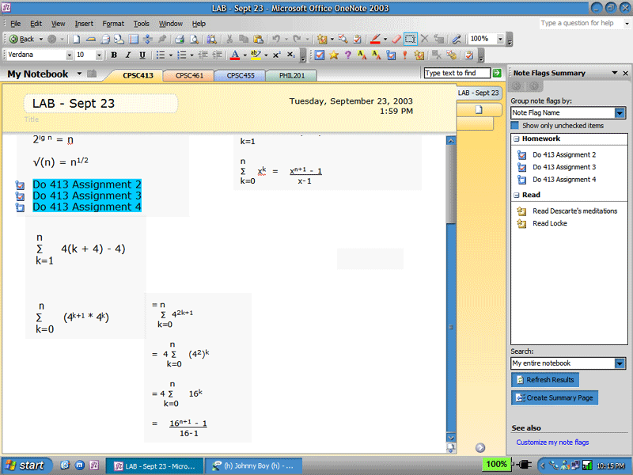Click the Pen tool icon

coord(376,39)
